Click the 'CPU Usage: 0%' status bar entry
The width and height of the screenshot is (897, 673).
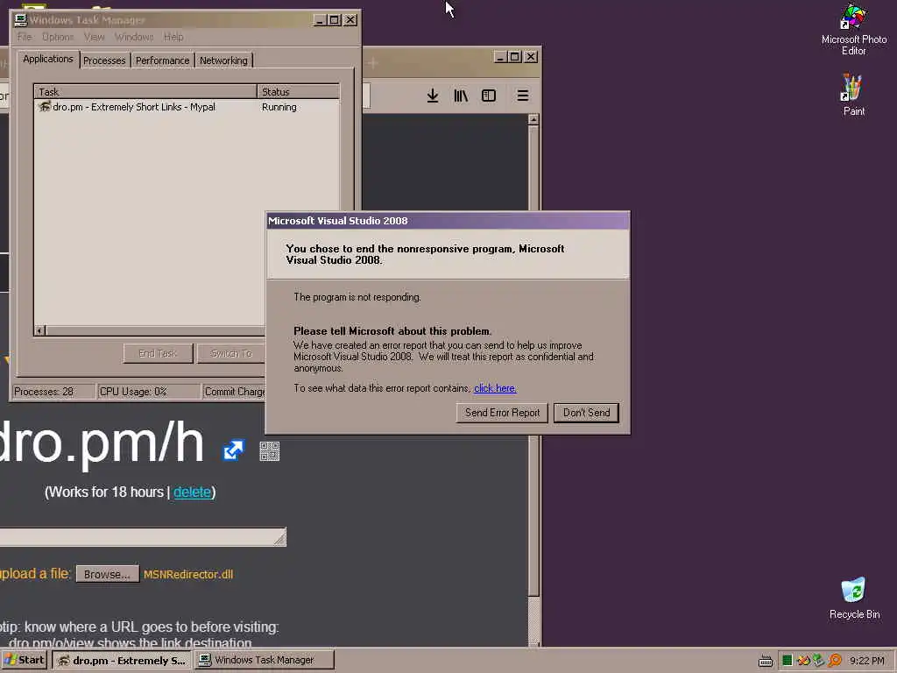(x=148, y=392)
